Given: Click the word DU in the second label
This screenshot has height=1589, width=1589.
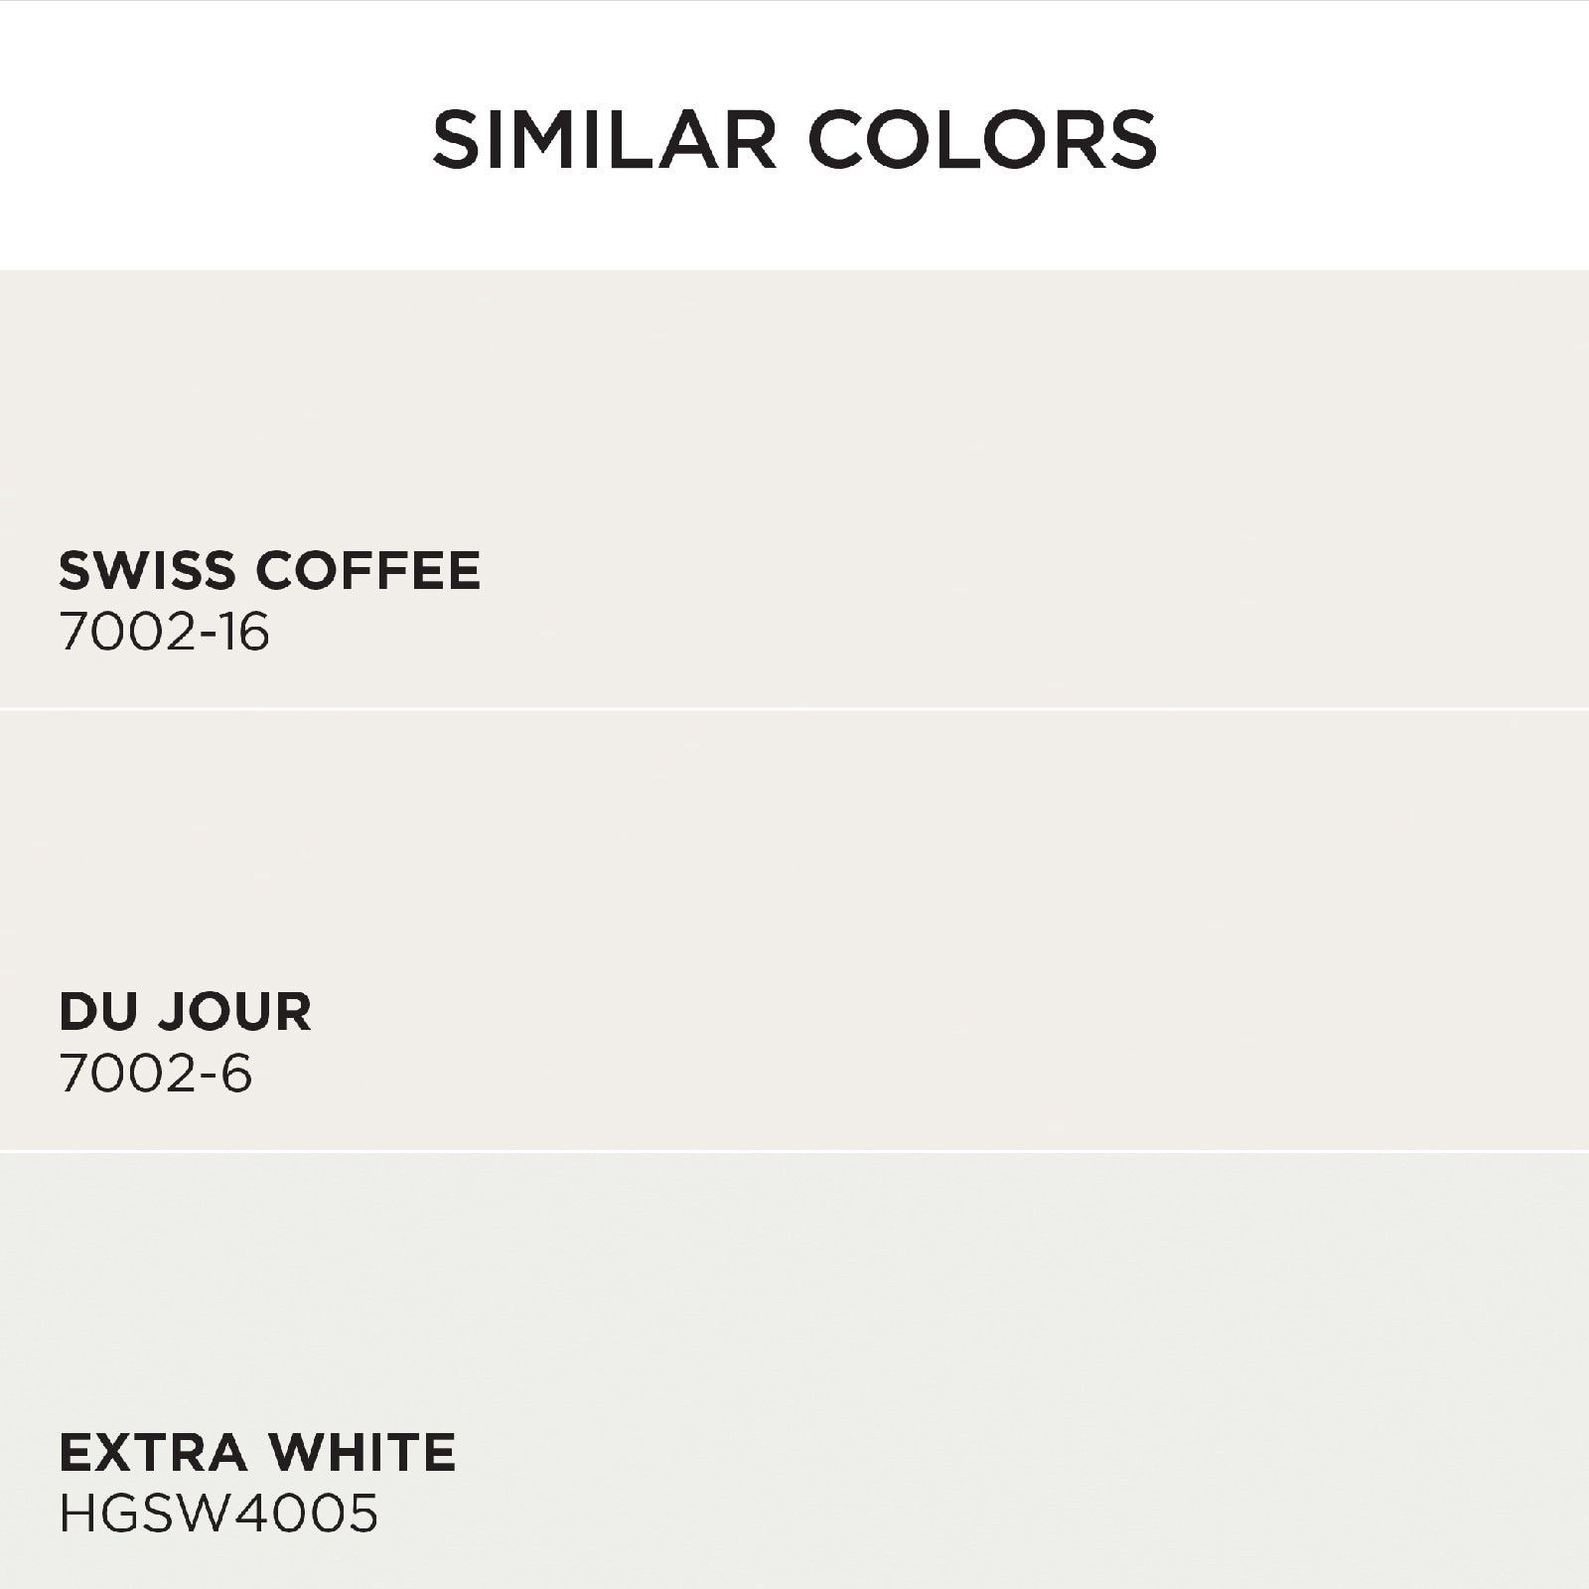Looking at the screenshot, I should tap(94, 1012).
